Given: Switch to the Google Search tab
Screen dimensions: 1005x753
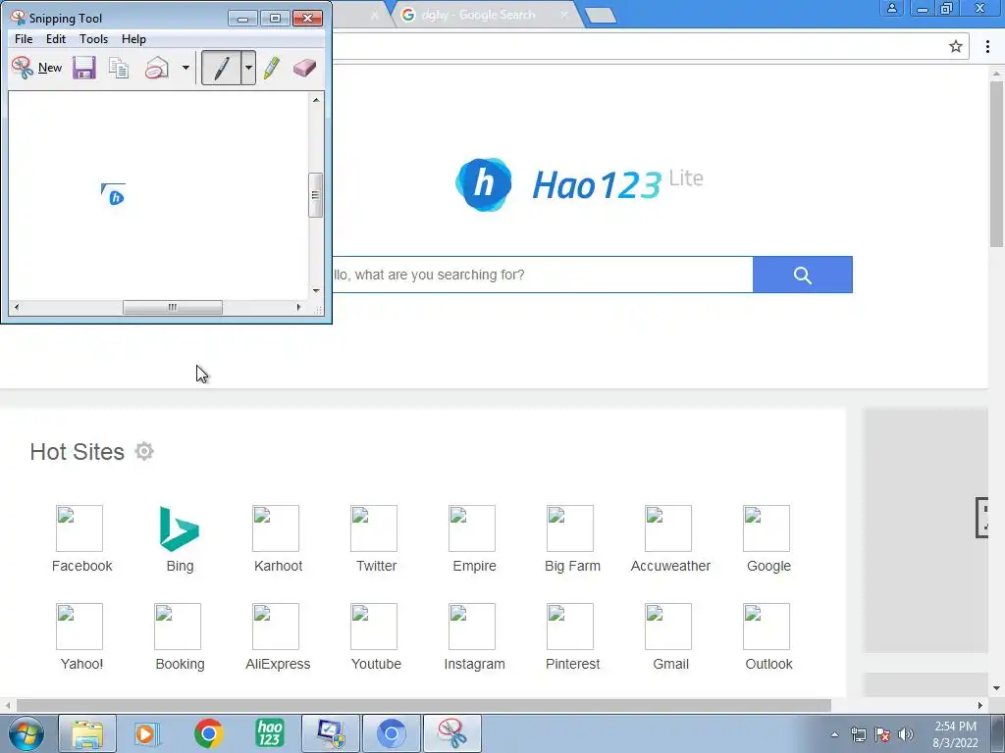Looking at the screenshot, I should pyautogui.click(x=486, y=15).
